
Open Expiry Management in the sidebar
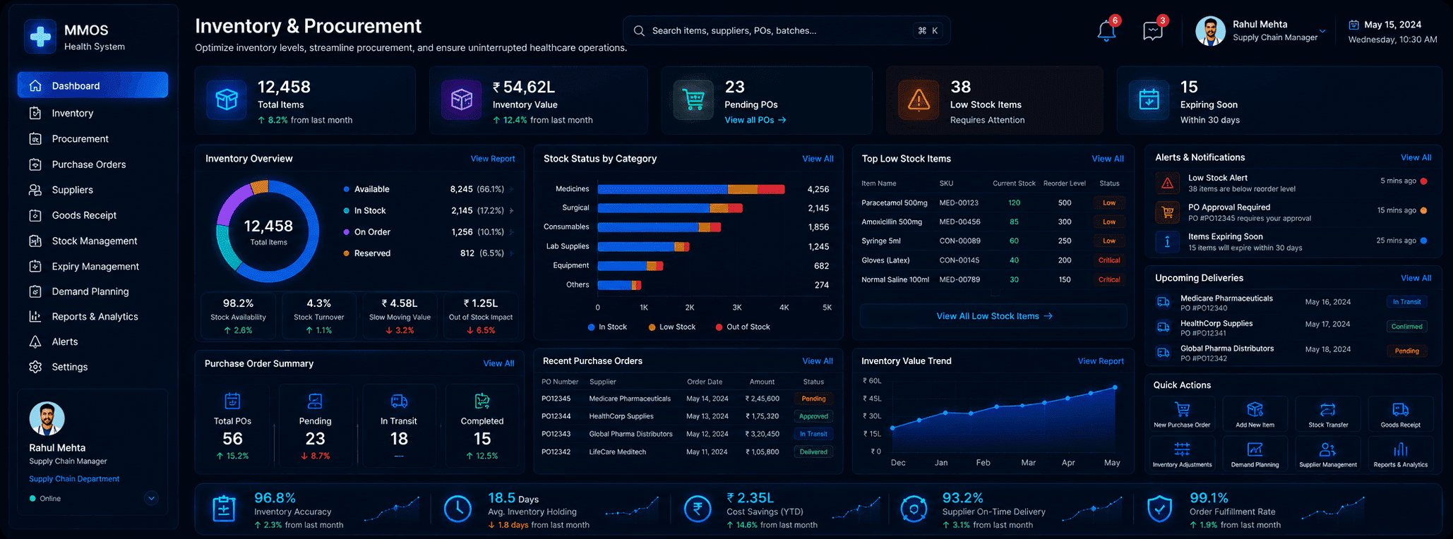pyautogui.click(x=92, y=266)
